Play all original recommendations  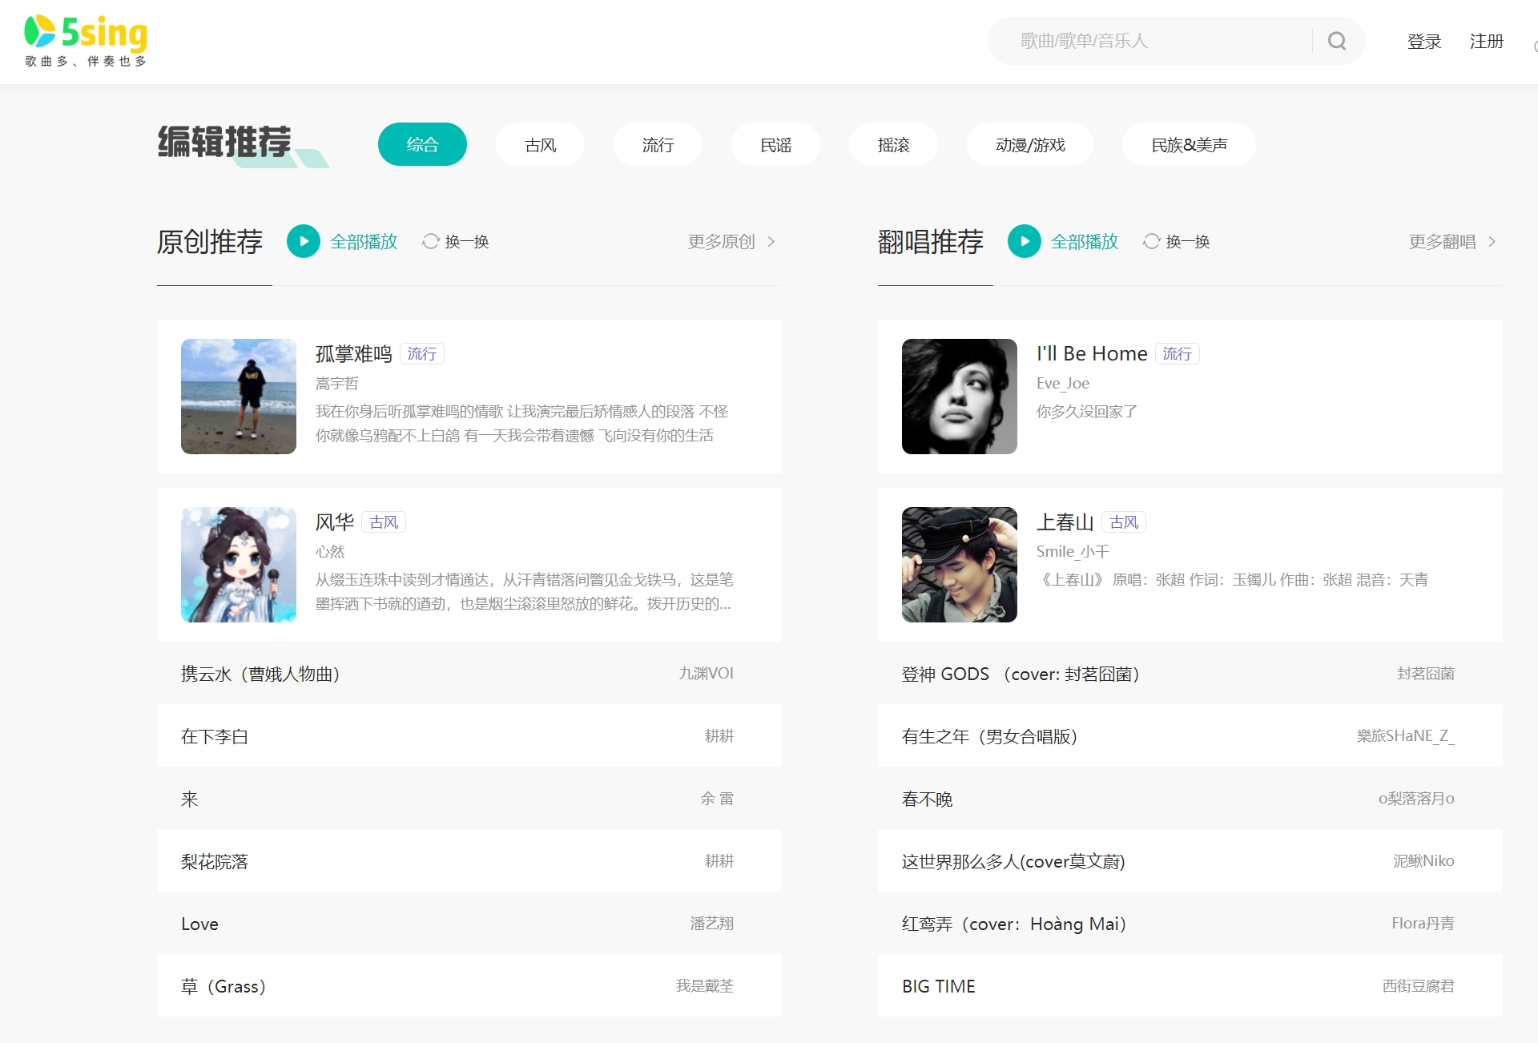[x=304, y=241]
